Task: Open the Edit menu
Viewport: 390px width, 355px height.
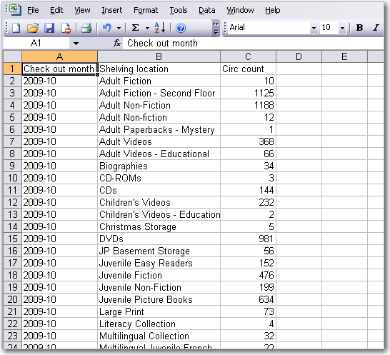Action: point(56,10)
